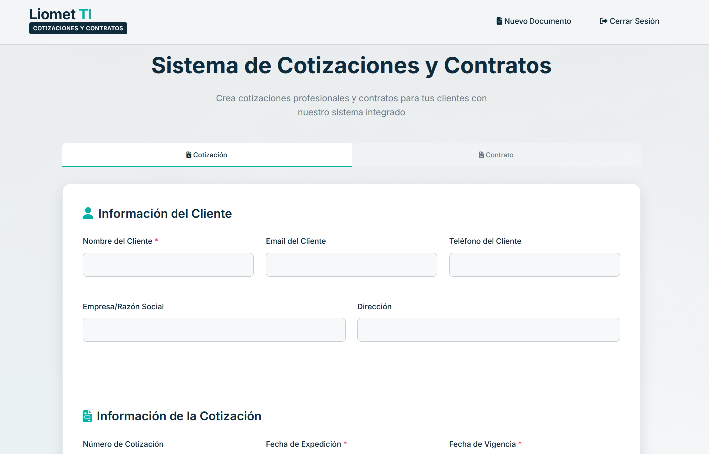Click the document icon on the Cotización tab

[189, 155]
